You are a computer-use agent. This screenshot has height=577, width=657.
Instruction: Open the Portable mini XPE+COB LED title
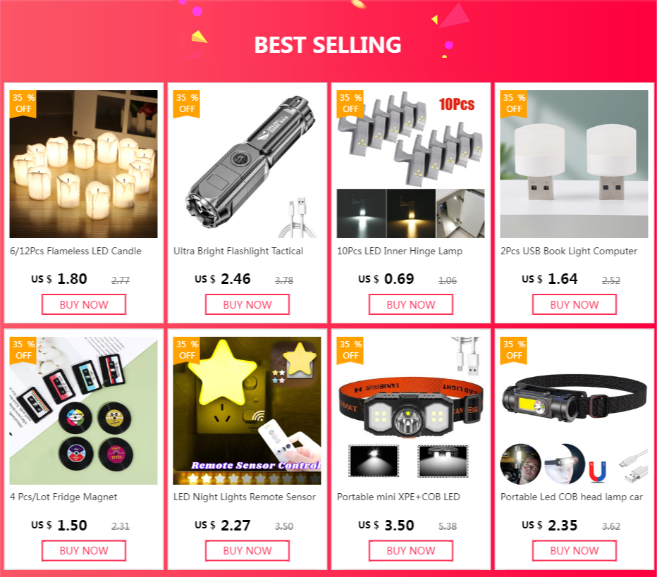pos(398,497)
